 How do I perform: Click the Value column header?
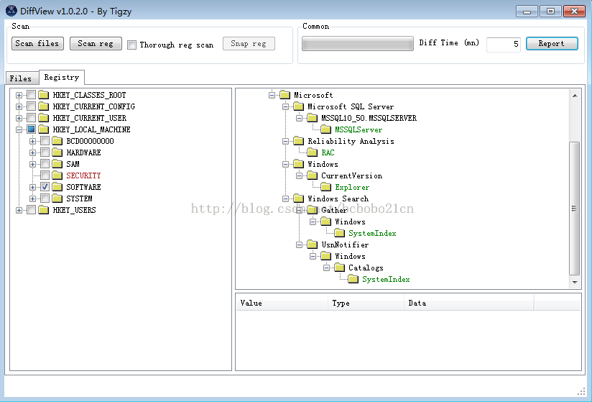pyautogui.click(x=282, y=303)
